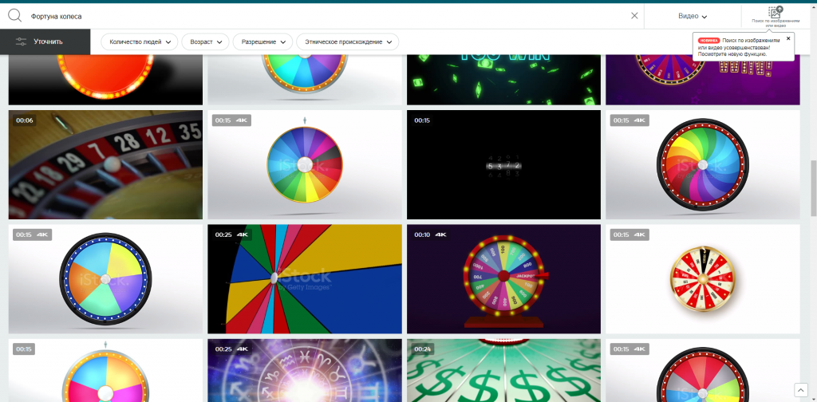Open the red and gray wheel video in the bottom row
Image resolution: width=817 pixels, height=402 pixels.
[703, 371]
